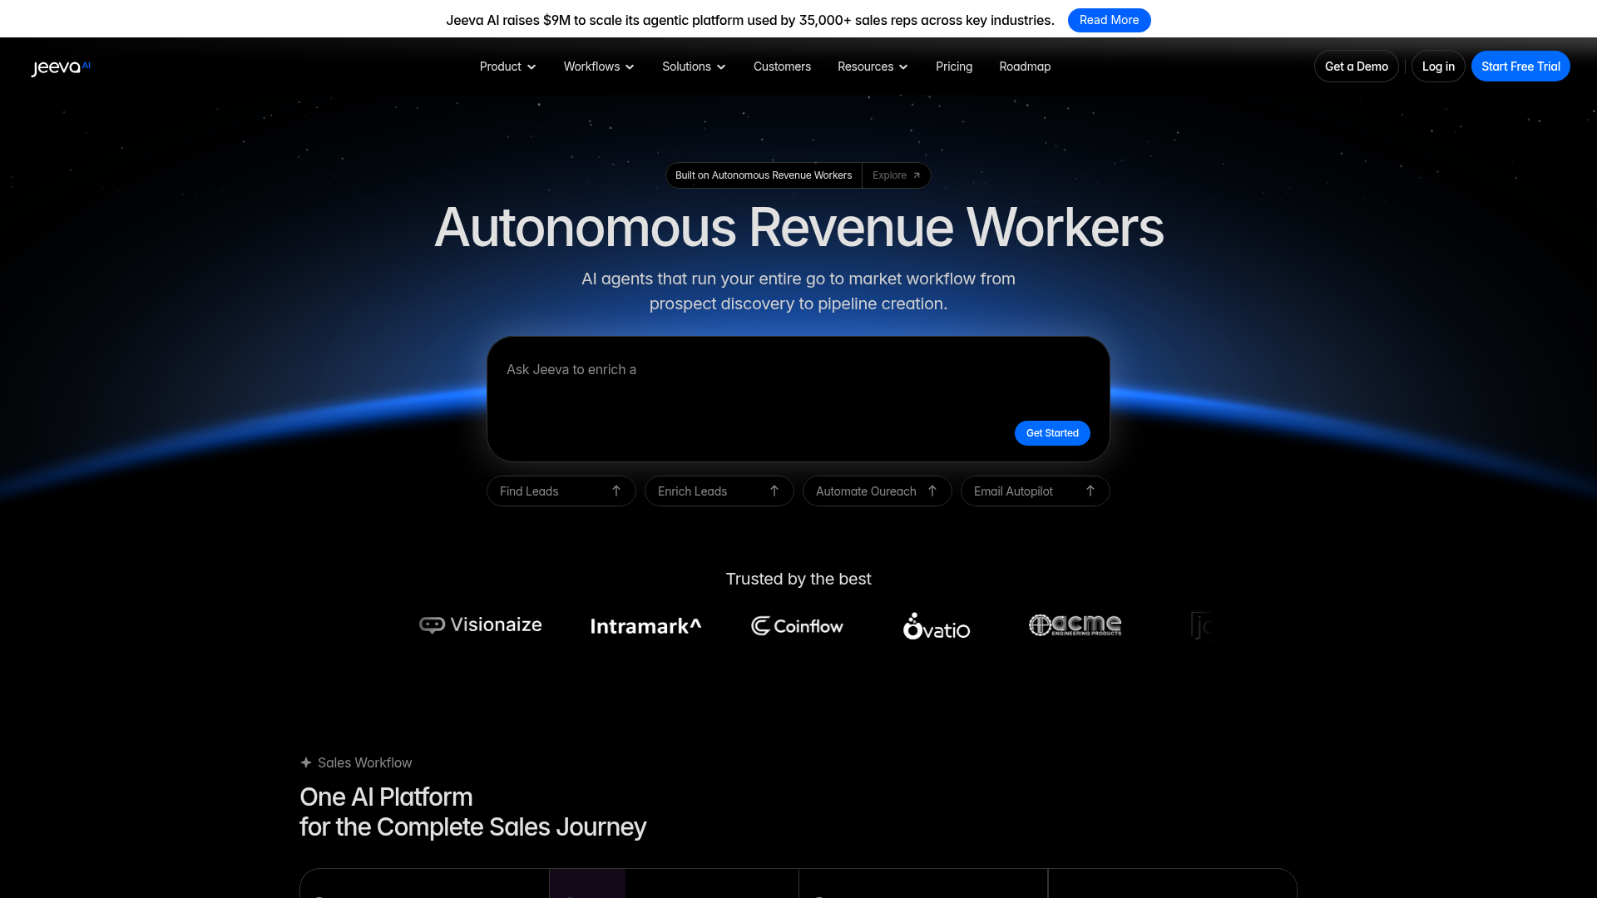Open the Resources dropdown menu
This screenshot has height=898, width=1597.
(873, 67)
